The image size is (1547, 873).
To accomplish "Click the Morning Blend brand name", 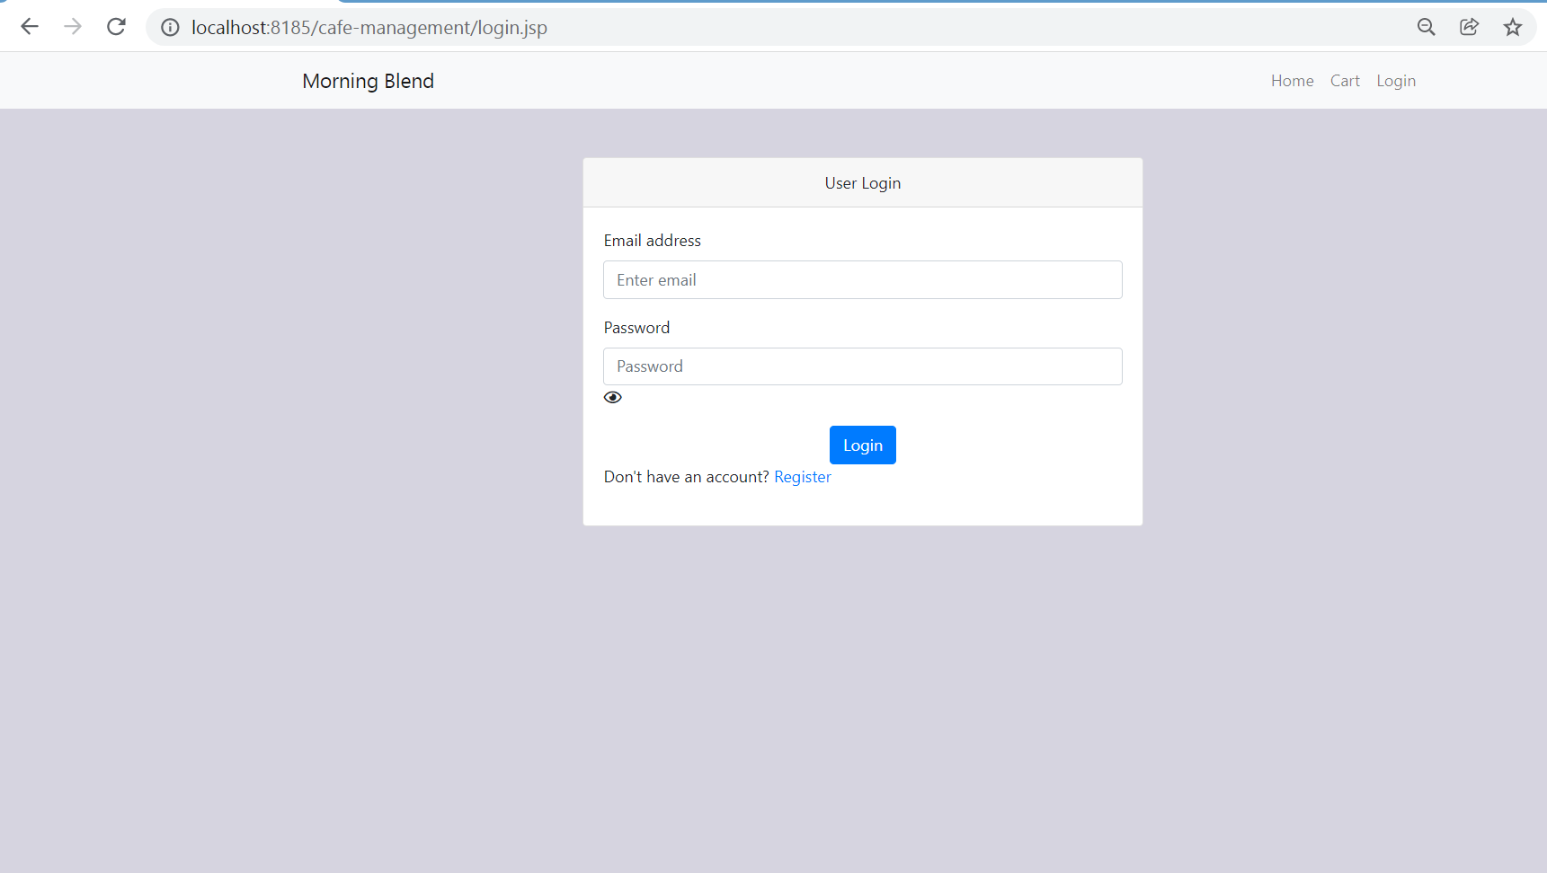I will pos(368,81).
